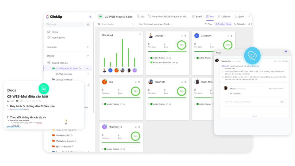Toggle the check circle beside PhuongNT2's HOÀN THÀNH

click(x=121, y=149)
